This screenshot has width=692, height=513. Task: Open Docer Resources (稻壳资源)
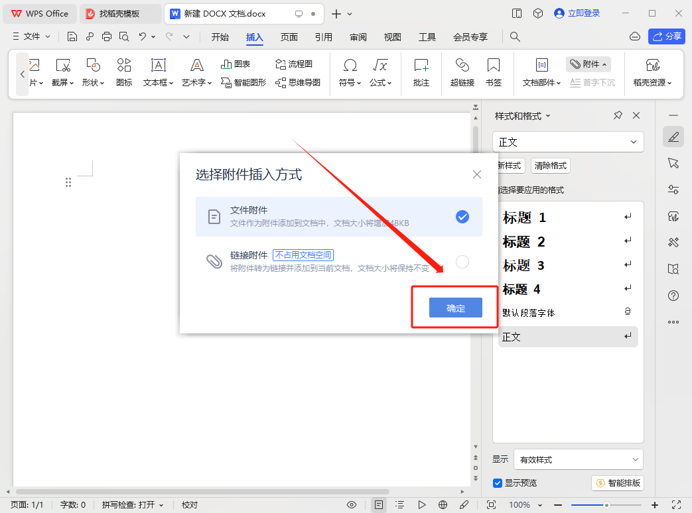click(653, 72)
